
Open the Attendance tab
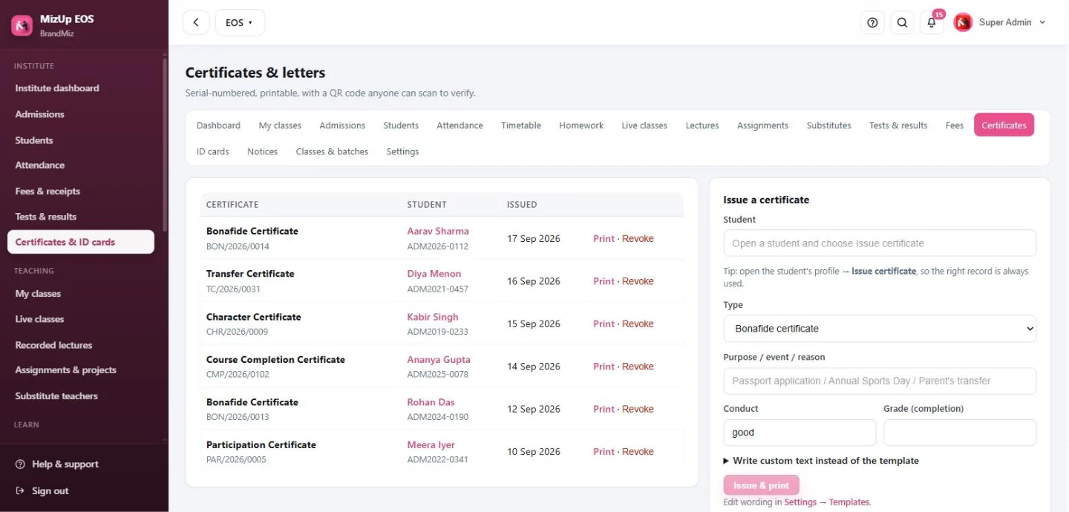pyautogui.click(x=460, y=125)
